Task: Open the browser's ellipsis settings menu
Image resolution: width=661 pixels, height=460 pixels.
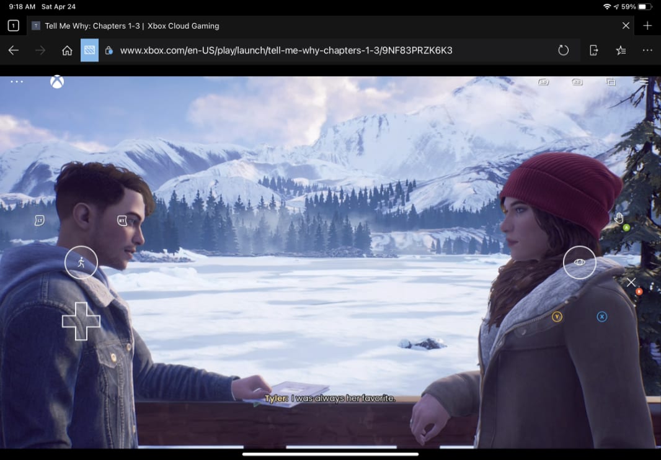Action: (647, 50)
